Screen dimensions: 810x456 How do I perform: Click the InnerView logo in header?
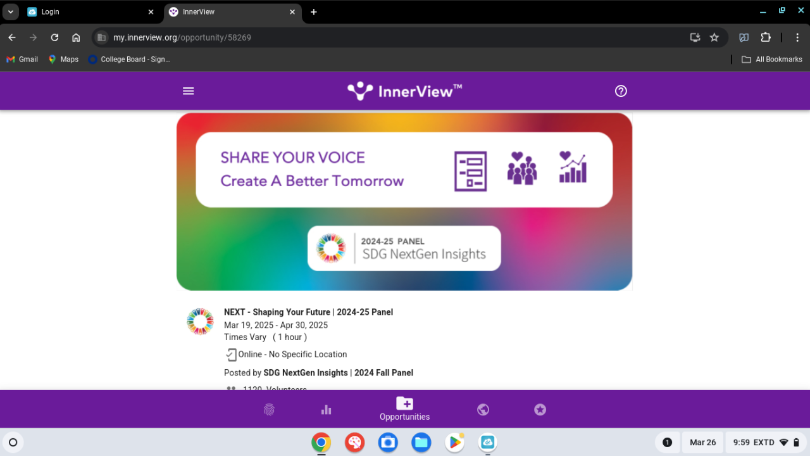(x=404, y=91)
